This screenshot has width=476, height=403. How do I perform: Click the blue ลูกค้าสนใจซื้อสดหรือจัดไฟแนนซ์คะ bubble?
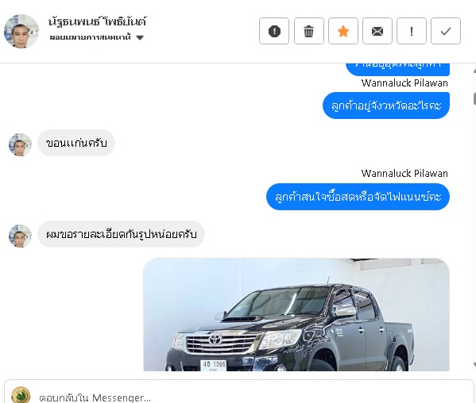point(358,197)
